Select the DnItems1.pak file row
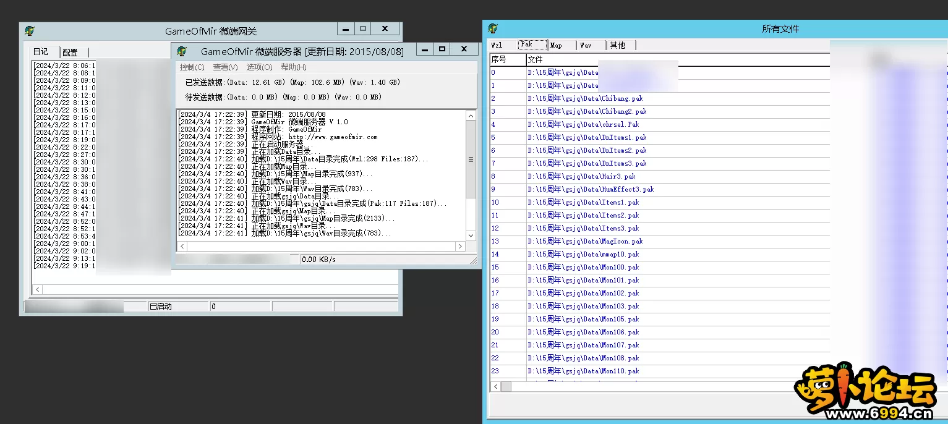The width and height of the screenshot is (948, 424). 660,138
